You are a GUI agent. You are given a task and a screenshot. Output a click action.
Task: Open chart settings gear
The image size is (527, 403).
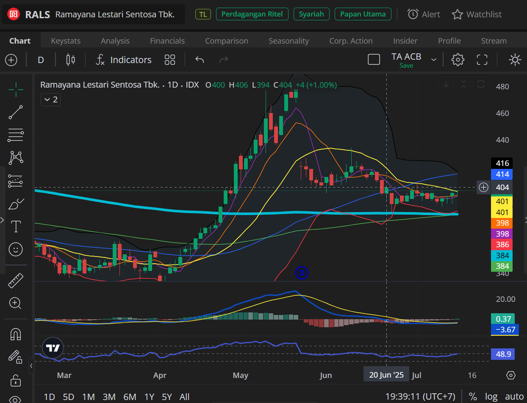458,60
